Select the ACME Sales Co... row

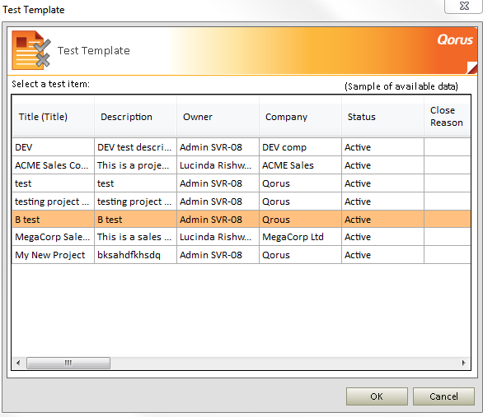(x=242, y=165)
